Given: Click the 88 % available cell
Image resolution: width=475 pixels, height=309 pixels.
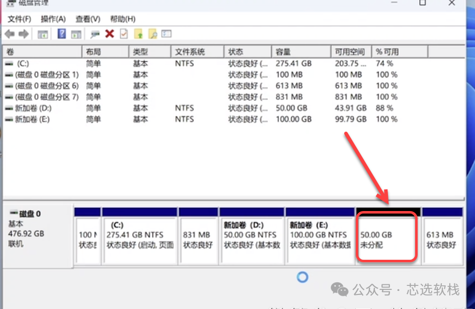Looking at the screenshot, I should click(384, 108).
